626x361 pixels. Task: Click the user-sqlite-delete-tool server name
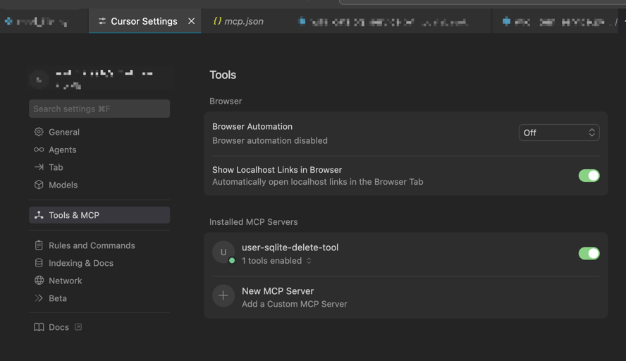pos(290,247)
